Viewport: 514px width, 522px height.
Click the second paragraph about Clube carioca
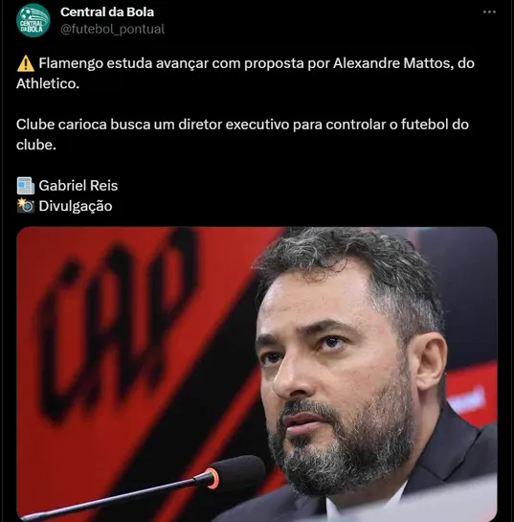(242, 134)
